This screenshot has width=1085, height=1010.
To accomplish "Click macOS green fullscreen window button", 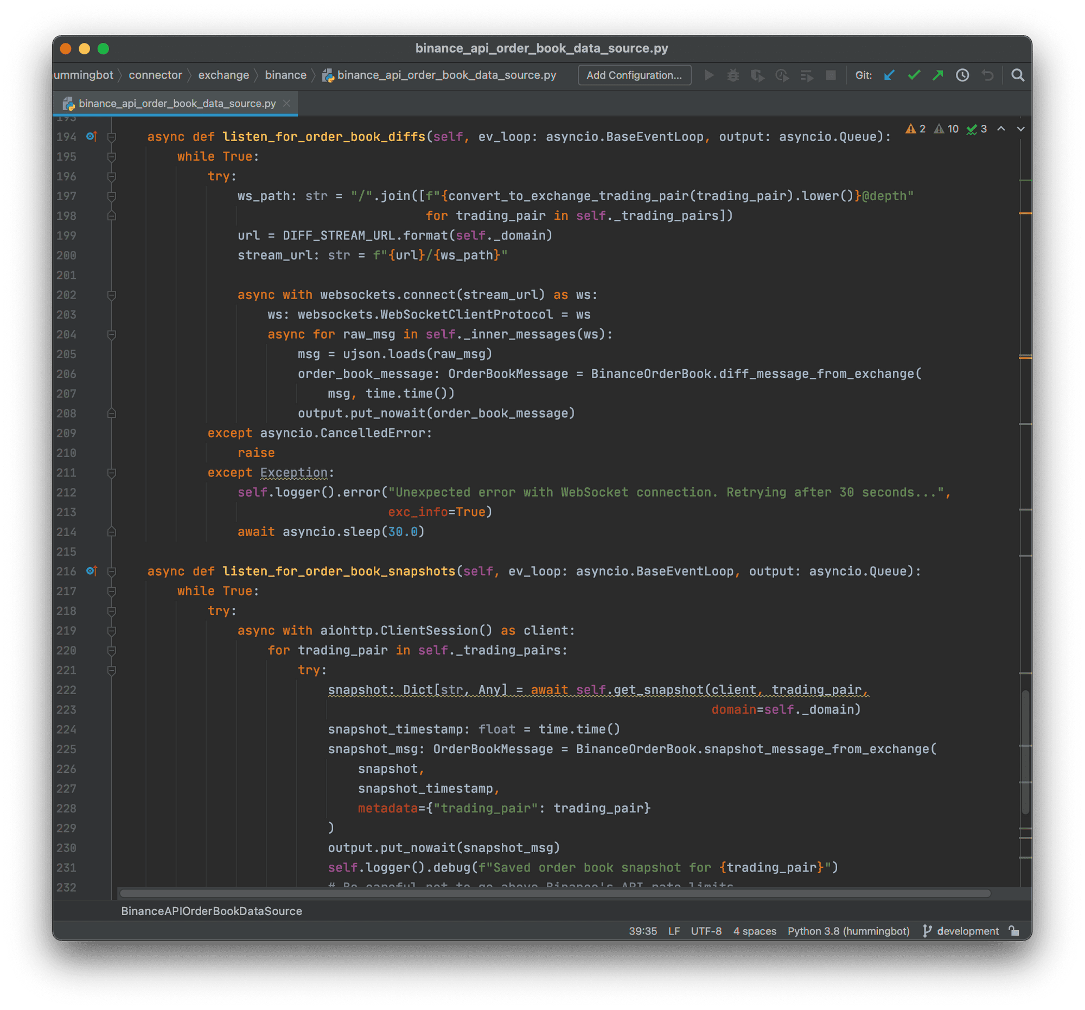I will pyautogui.click(x=103, y=49).
